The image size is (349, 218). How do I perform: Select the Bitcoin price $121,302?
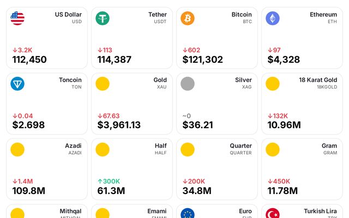pyautogui.click(x=202, y=60)
